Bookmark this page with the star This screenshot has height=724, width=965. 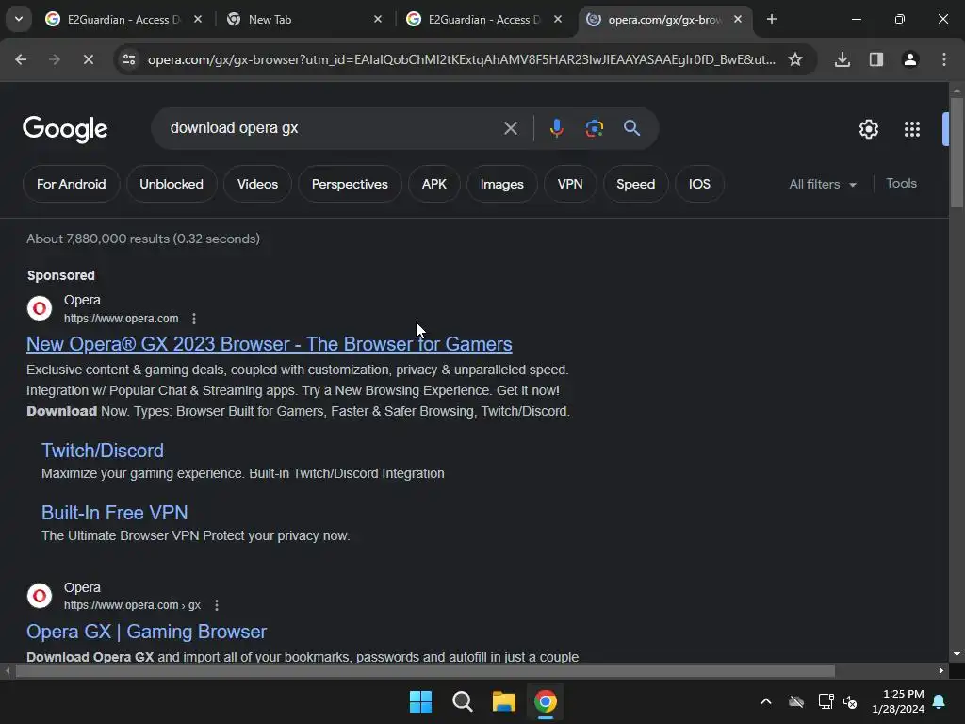(795, 59)
